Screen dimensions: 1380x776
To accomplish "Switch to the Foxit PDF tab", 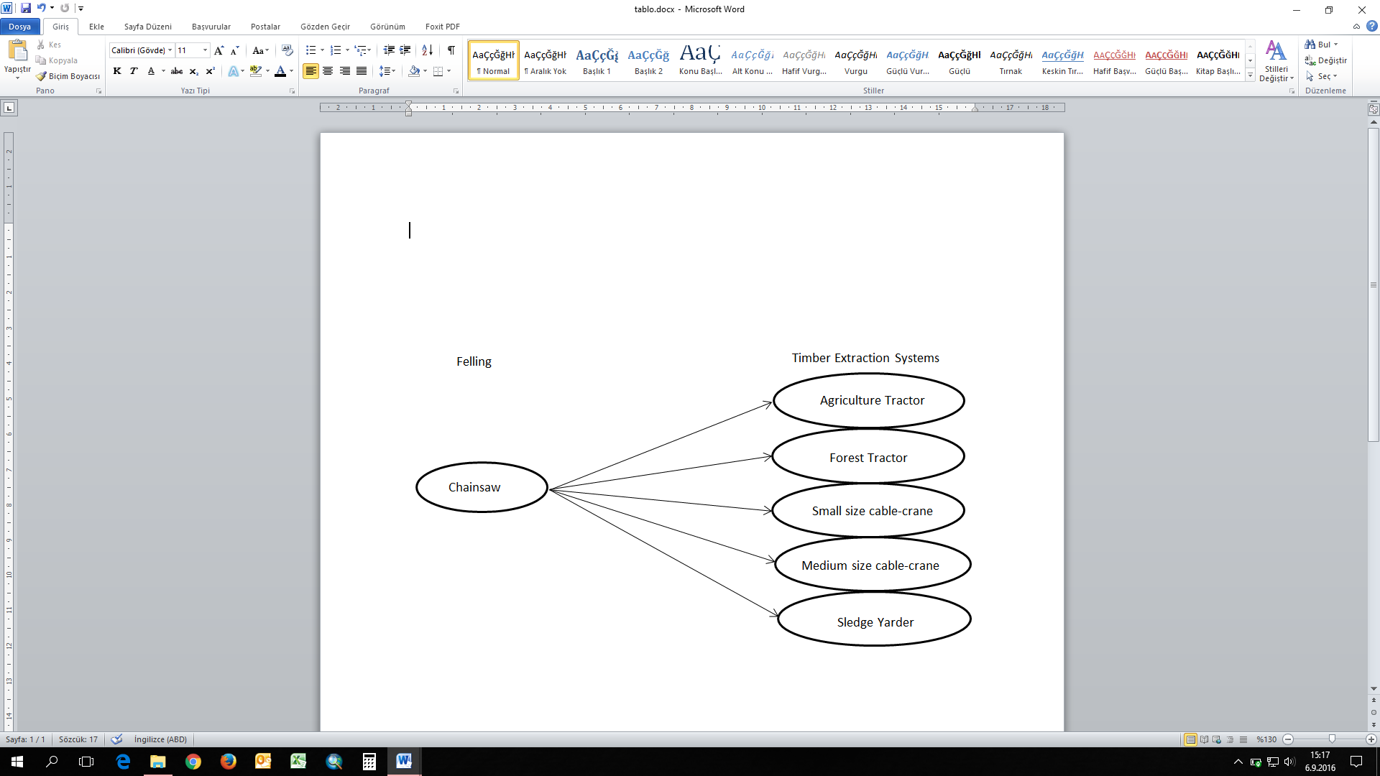I will click(442, 27).
